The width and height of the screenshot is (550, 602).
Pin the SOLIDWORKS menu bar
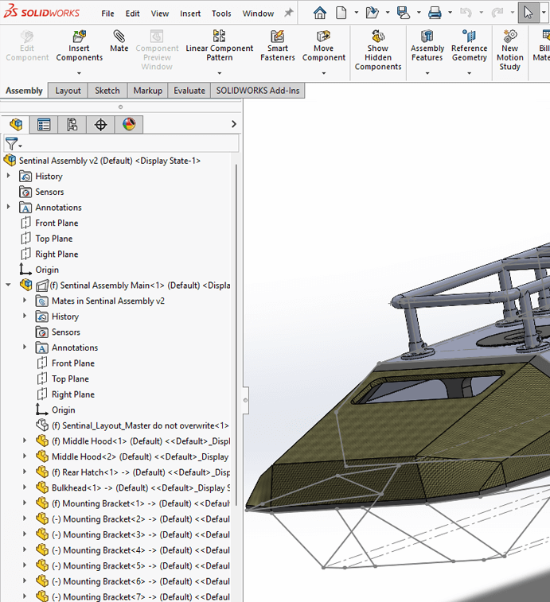coord(288,14)
